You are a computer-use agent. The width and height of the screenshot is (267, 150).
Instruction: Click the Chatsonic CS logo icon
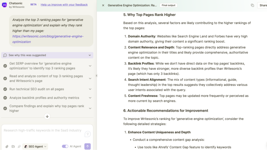pos(4,5)
